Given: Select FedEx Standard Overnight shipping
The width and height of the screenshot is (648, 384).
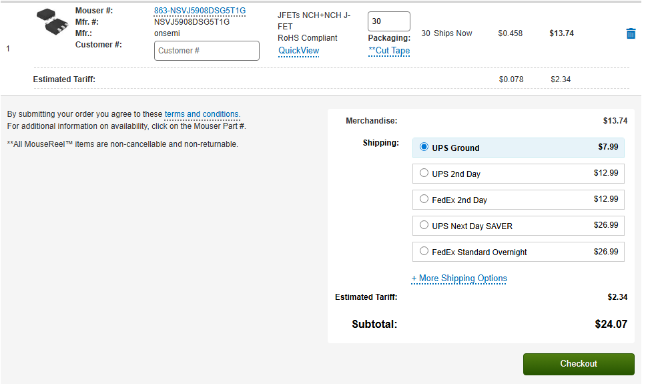Looking at the screenshot, I should click(424, 251).
